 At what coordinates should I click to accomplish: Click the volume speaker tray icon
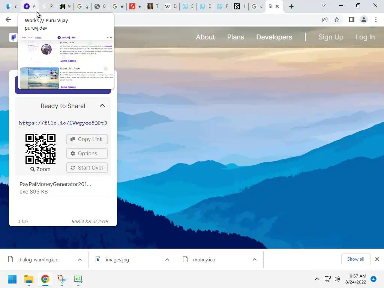click(x=337, y=279)
